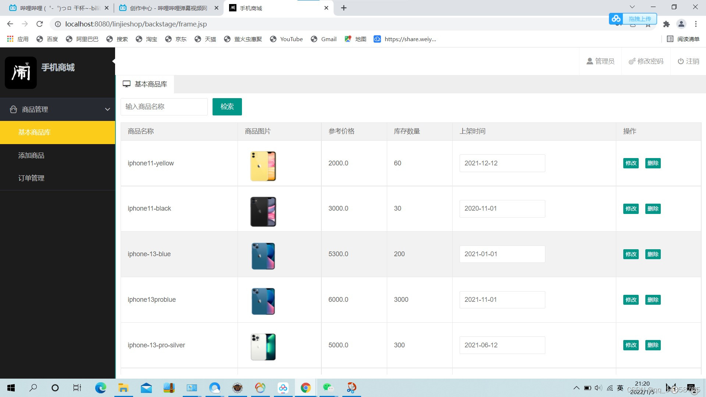Open 添加商品 in the sidebar
Image resolution: width=706 pixels, height=397 pixels.
coord(57,155)
